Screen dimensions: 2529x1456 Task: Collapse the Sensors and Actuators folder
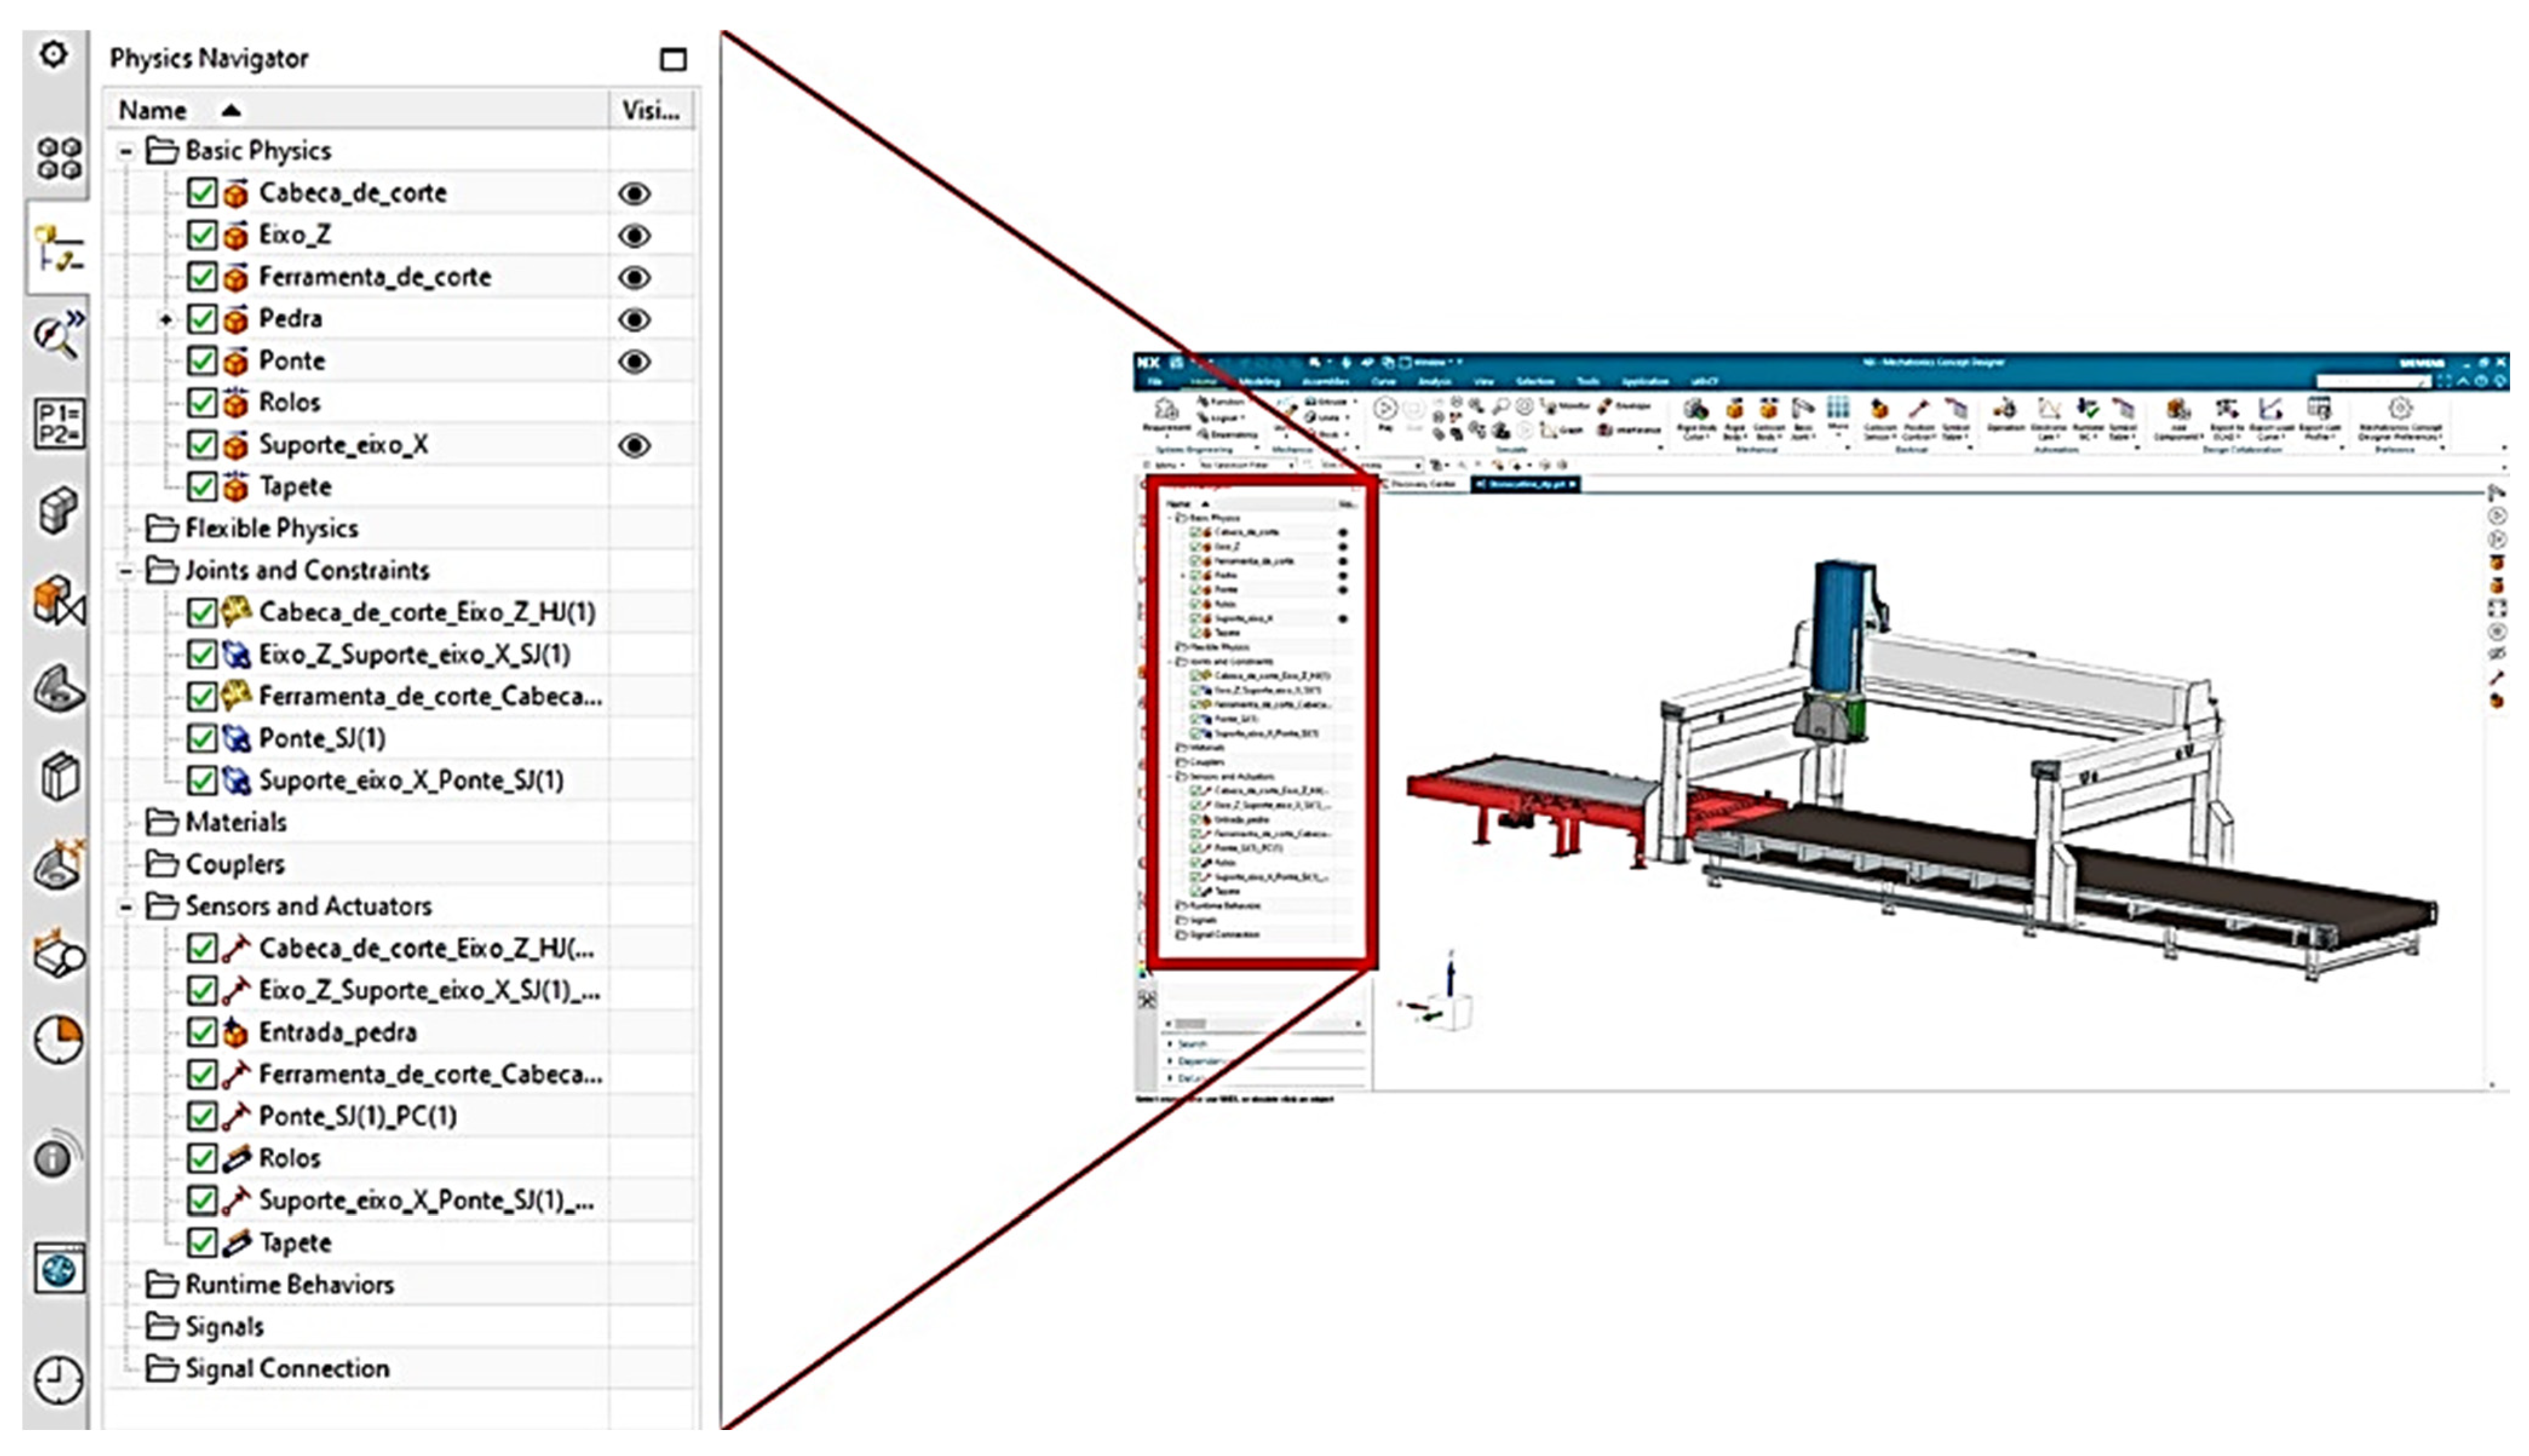click(x=126, y=907)
